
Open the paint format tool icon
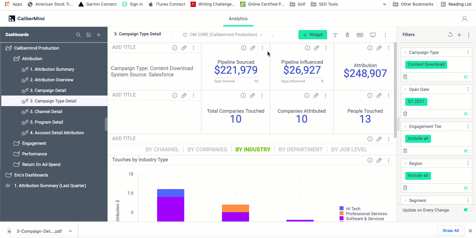click(347, 35)
